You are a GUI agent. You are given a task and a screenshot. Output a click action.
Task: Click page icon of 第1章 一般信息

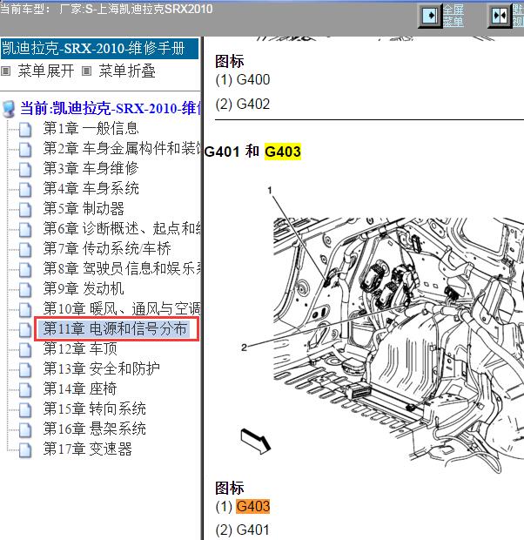pyautogui.click(x=25, y=130)
